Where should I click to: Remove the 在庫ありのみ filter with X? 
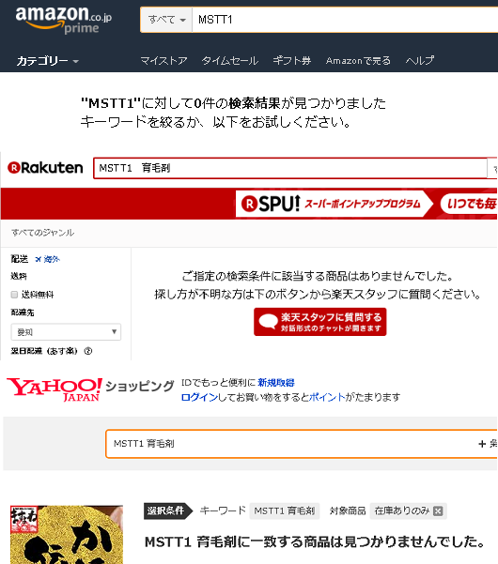pos(438,511)
